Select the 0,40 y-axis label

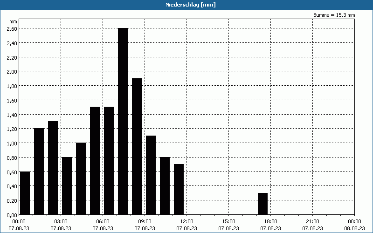point(12,186)
